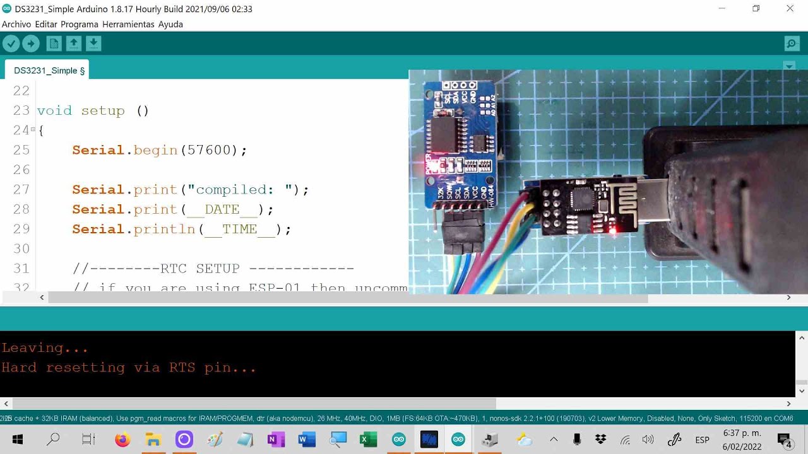Open the monitor magnifier app on the taskbar
Viewport: 808px width, 454px height.
pyautogui.click(x=338, y=439)
